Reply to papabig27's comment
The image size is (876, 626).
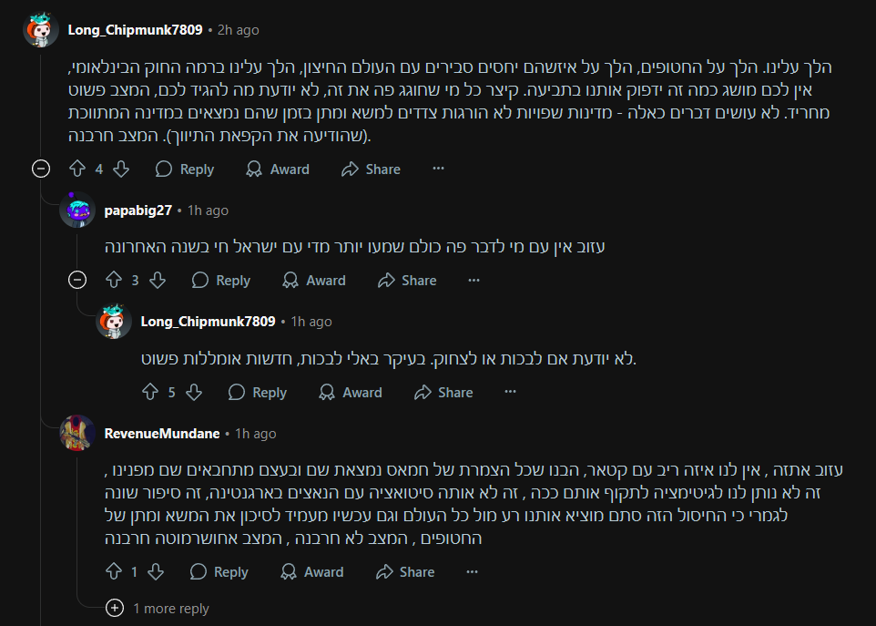pos(221,280)
